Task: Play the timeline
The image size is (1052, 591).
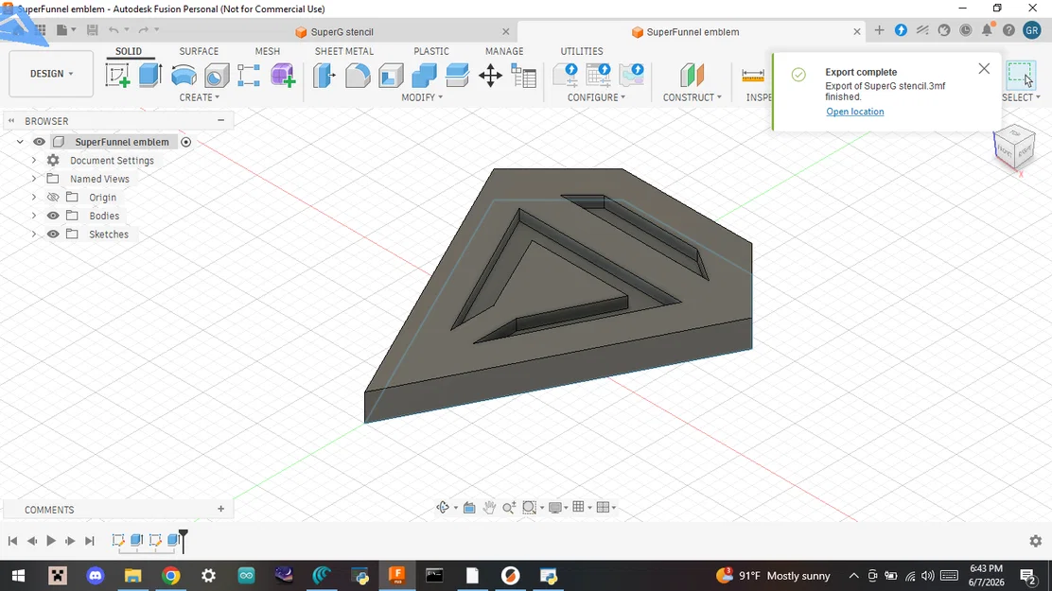Action: 51,541
